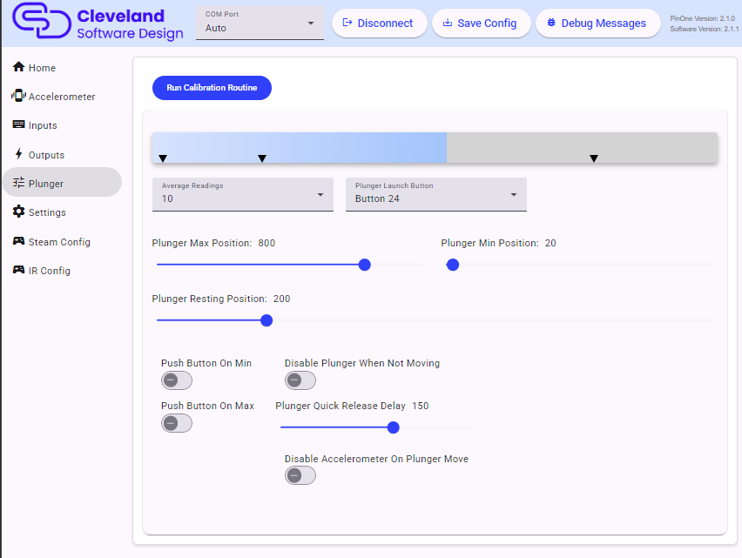Viewport: 742px width, 558px height.
Task: Open the COM Port dropdown
Action: (x=260, y=24)
